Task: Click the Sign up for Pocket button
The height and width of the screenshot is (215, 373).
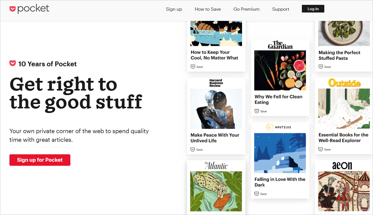Action: [x=40, y=160]
